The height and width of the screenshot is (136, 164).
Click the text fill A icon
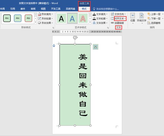[94, 14]
